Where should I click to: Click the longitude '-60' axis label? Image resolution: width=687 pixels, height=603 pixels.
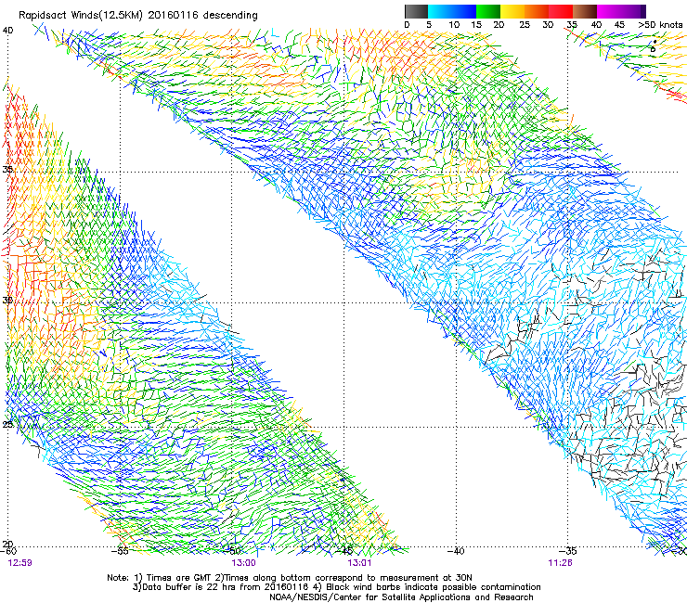click(x=8, y=551)
